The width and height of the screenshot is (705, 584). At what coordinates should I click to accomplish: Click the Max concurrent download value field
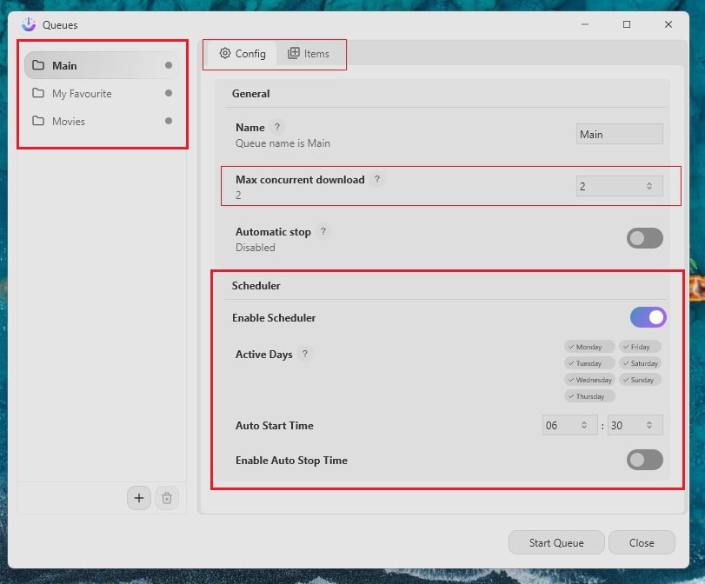point(620,186)
